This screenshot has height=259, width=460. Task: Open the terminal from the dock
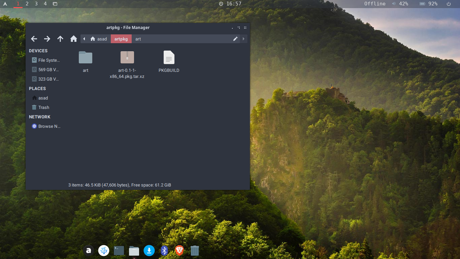[x=119, y=251]
